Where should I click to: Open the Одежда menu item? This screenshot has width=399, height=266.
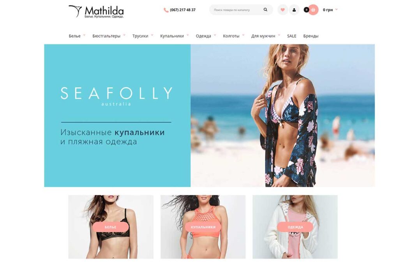[203, 36]
